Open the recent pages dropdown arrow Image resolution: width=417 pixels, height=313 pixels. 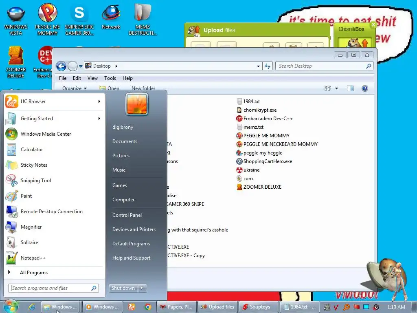[81, 66]
